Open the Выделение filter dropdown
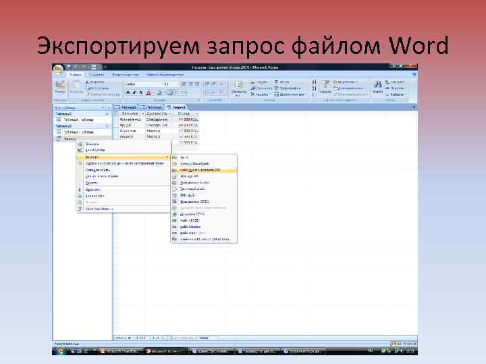The image size is (486, 364). [346, 82]
